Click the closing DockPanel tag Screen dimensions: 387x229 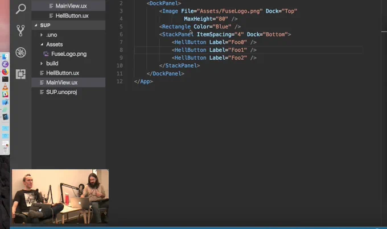(166, 74)
